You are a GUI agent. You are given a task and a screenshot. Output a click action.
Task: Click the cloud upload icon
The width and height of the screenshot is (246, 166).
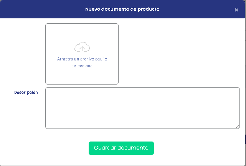click(x=82, y=47)
